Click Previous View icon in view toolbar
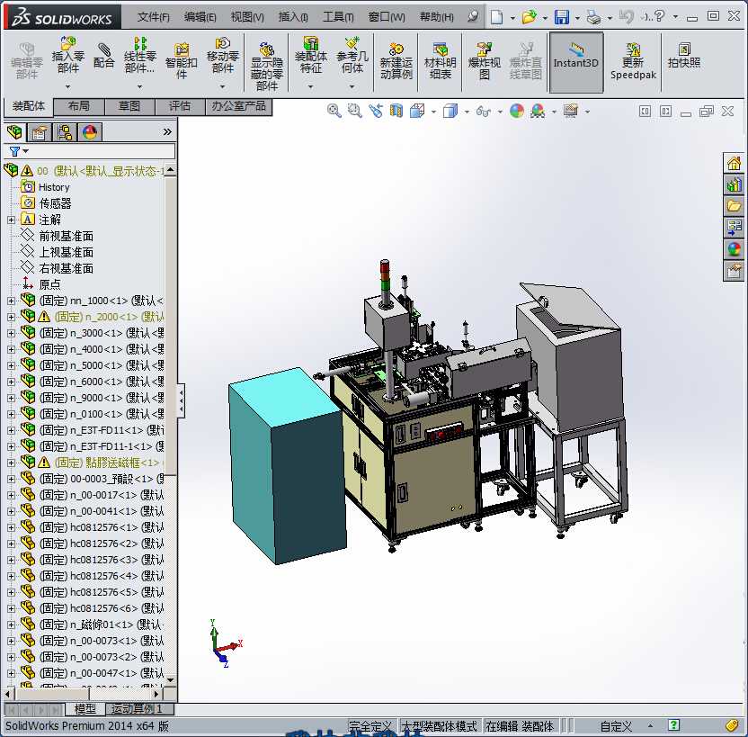 (376, 112)
